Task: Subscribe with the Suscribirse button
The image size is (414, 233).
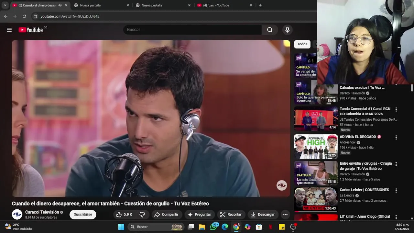Action: coord(83,215)
